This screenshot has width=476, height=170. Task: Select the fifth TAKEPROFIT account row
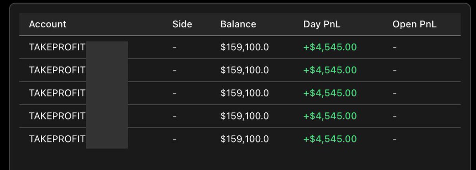240,139
